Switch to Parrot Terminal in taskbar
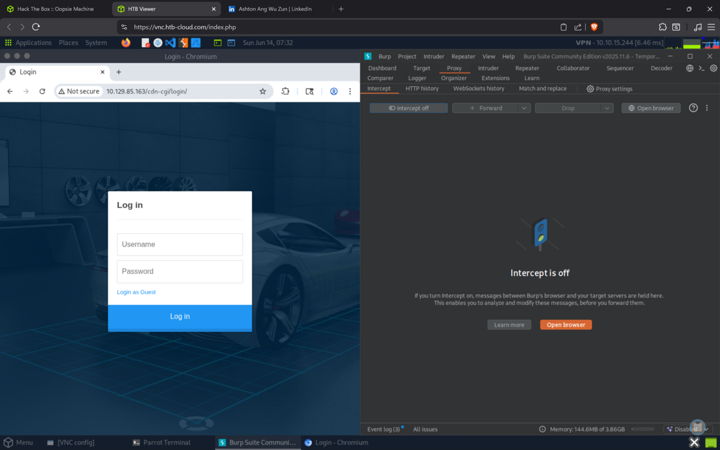The width and height of the screenshot is (720, 450). [161, 442]
